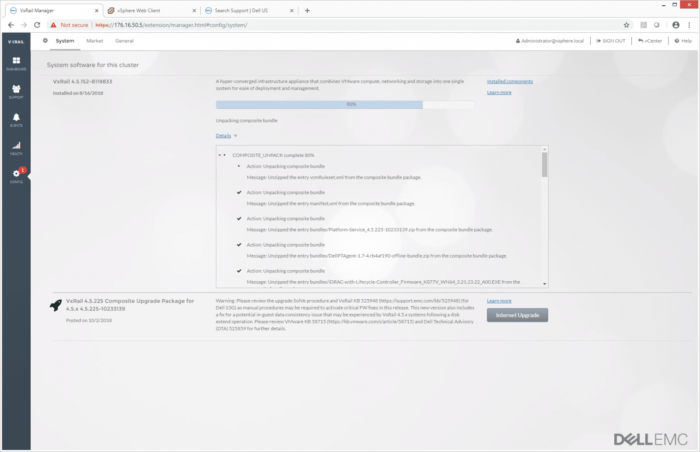
Task: Click the gear icon beside System tab
Action: [45, 41]
